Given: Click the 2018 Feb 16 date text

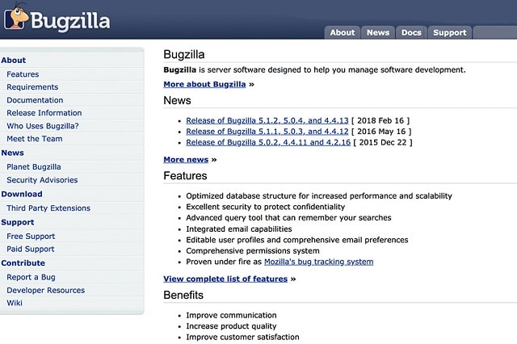Looking at the screenshot, I should click(x=380, y=120).
